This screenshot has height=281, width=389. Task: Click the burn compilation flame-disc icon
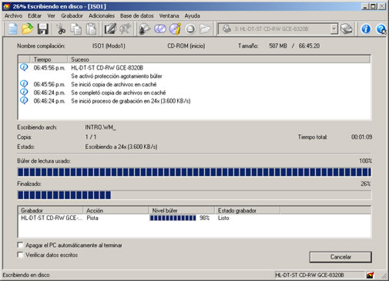[x=145, y=29]
